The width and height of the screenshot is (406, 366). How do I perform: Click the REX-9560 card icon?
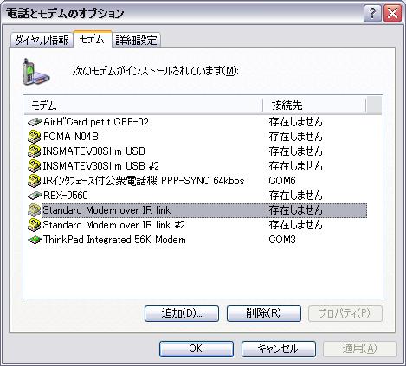35,196
